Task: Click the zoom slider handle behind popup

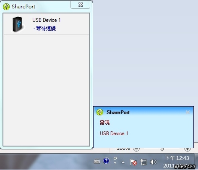Action: (x=162, y=149)
